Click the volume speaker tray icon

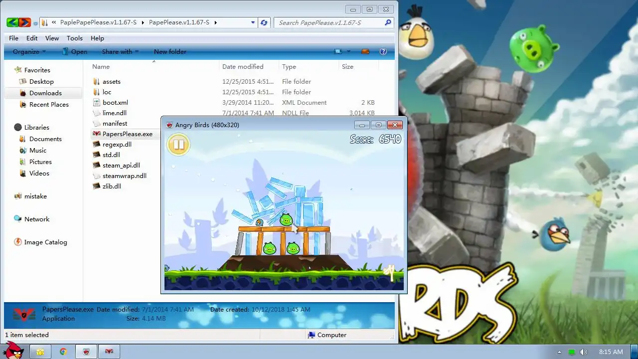click(583, 352)
